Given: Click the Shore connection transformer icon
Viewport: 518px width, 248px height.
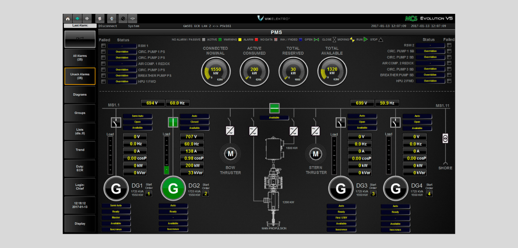Looking at the screenshot, I should [445, 138].
